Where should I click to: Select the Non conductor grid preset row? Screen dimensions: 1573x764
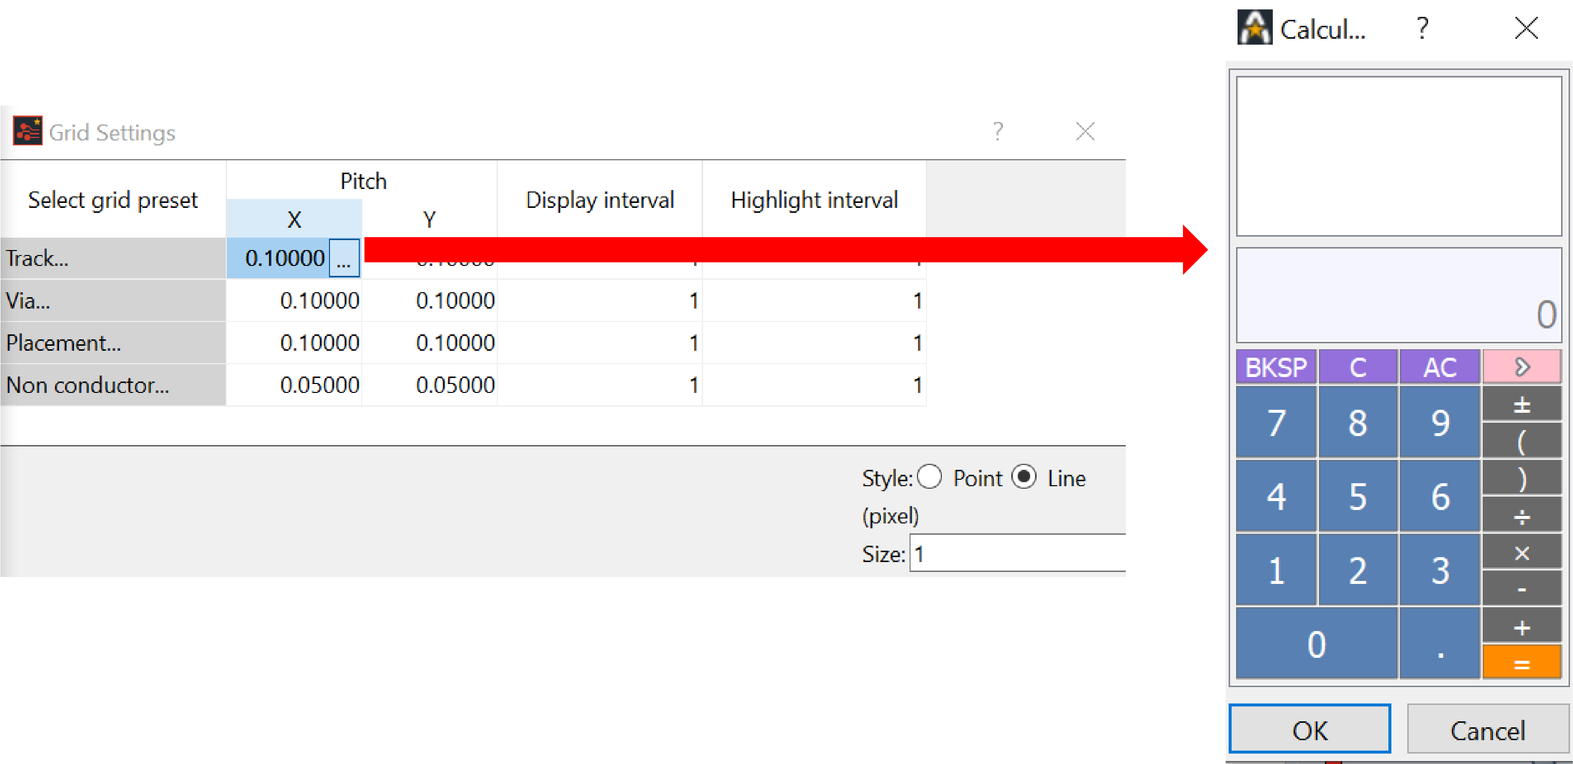point(113,385)
